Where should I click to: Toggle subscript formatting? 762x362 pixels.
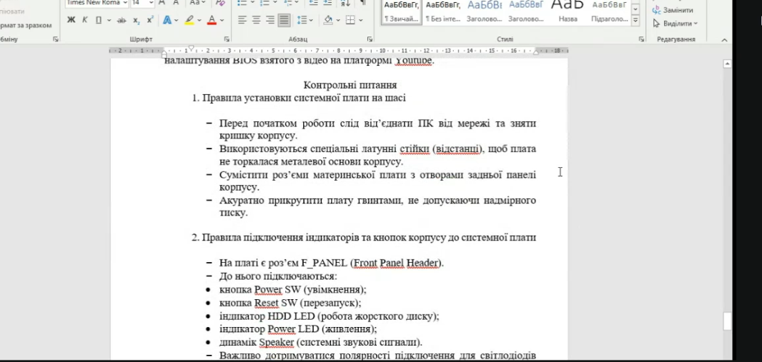tap(137, 20)
